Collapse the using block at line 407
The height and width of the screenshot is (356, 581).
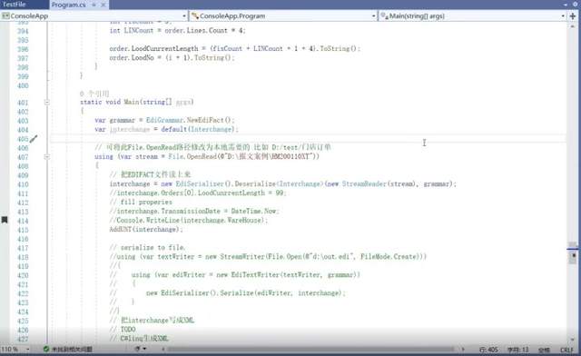[46, 157]
